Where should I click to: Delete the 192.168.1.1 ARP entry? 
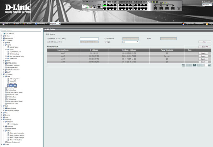[x=203, y=53]
